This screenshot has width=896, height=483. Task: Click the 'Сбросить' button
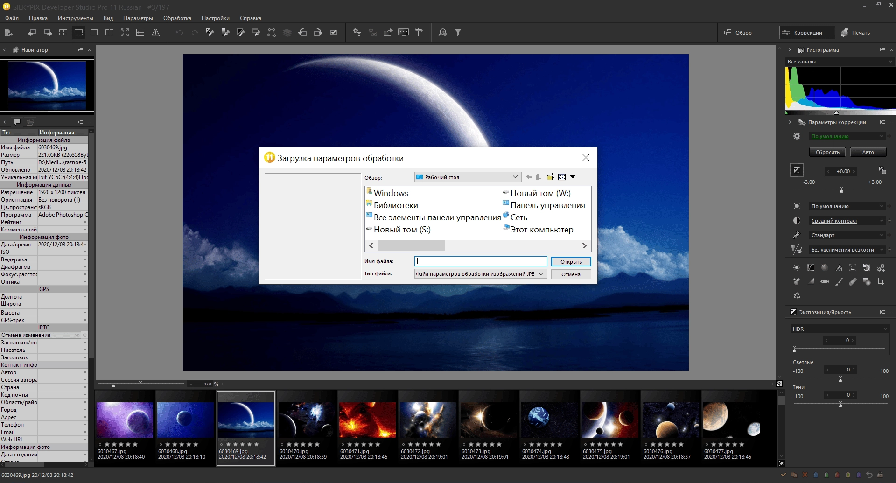coord(827,152)
